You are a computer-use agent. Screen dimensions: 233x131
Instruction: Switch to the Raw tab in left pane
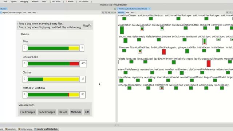29,13
